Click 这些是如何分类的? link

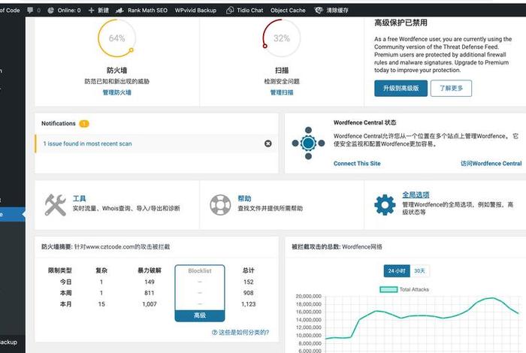(x=243, y=332)
